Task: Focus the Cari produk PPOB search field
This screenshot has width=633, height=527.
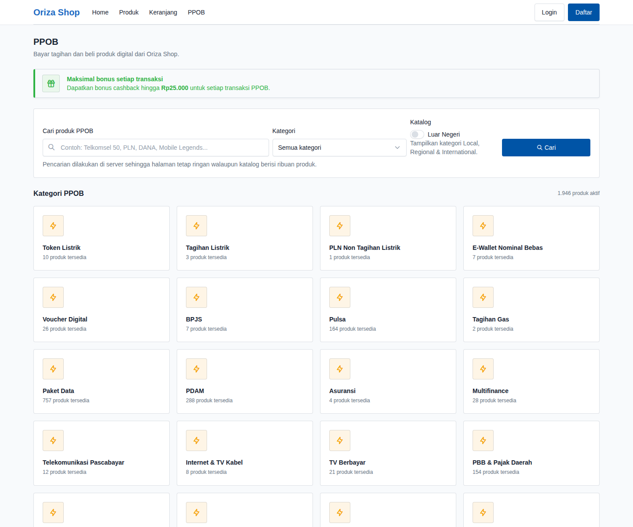Action: coord(156,148)
